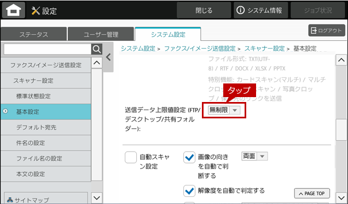Viewport: 348px width, 204px height.
Task: Switch to the ユーザー管理 tab
Action: pos(101,34)
